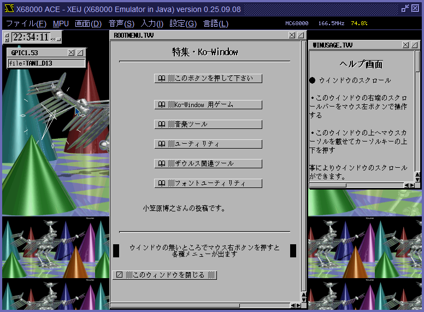Open the Ko-Window 用ゲーム entry
The width and height of the screenshot is (424, 312).
[208, 104]
